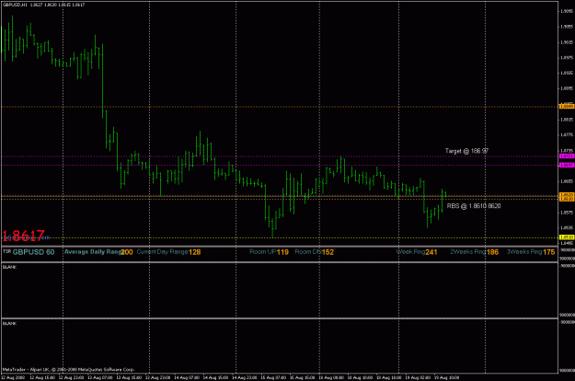This screenshot has height=381, width=575.
Task: Click the yellow price tag on price axis
Action: [x=567, y=237]
